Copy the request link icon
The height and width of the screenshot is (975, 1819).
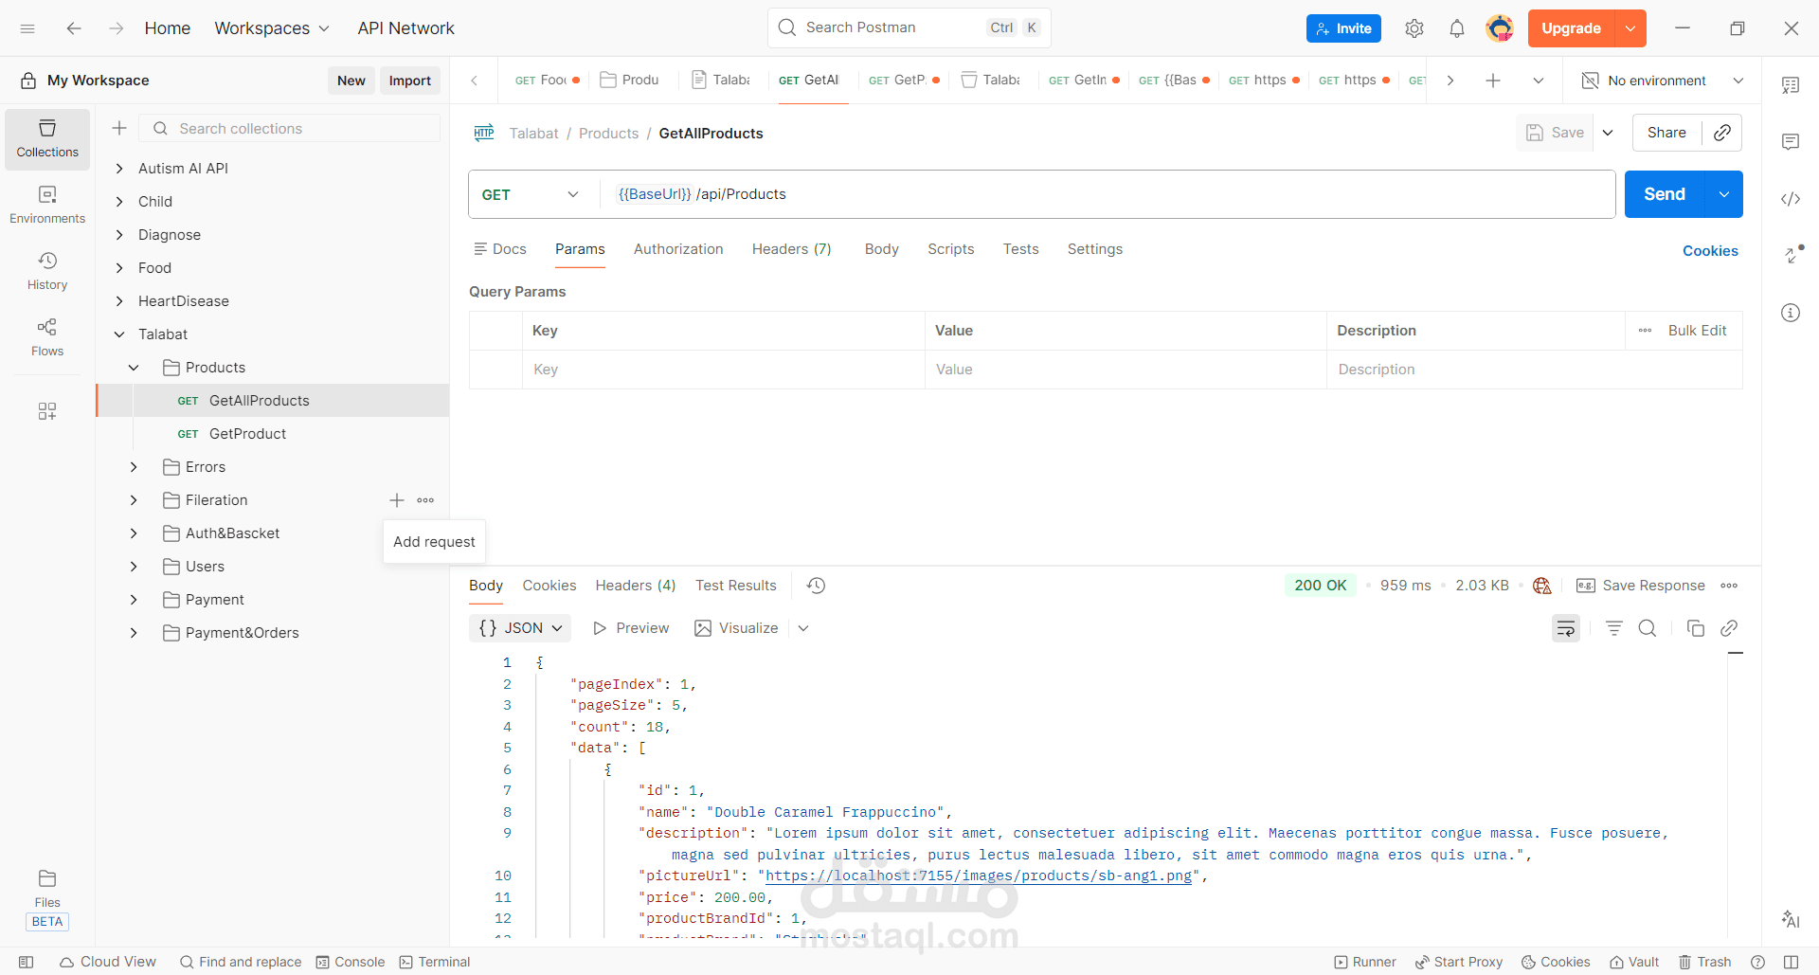(1722, 133)
